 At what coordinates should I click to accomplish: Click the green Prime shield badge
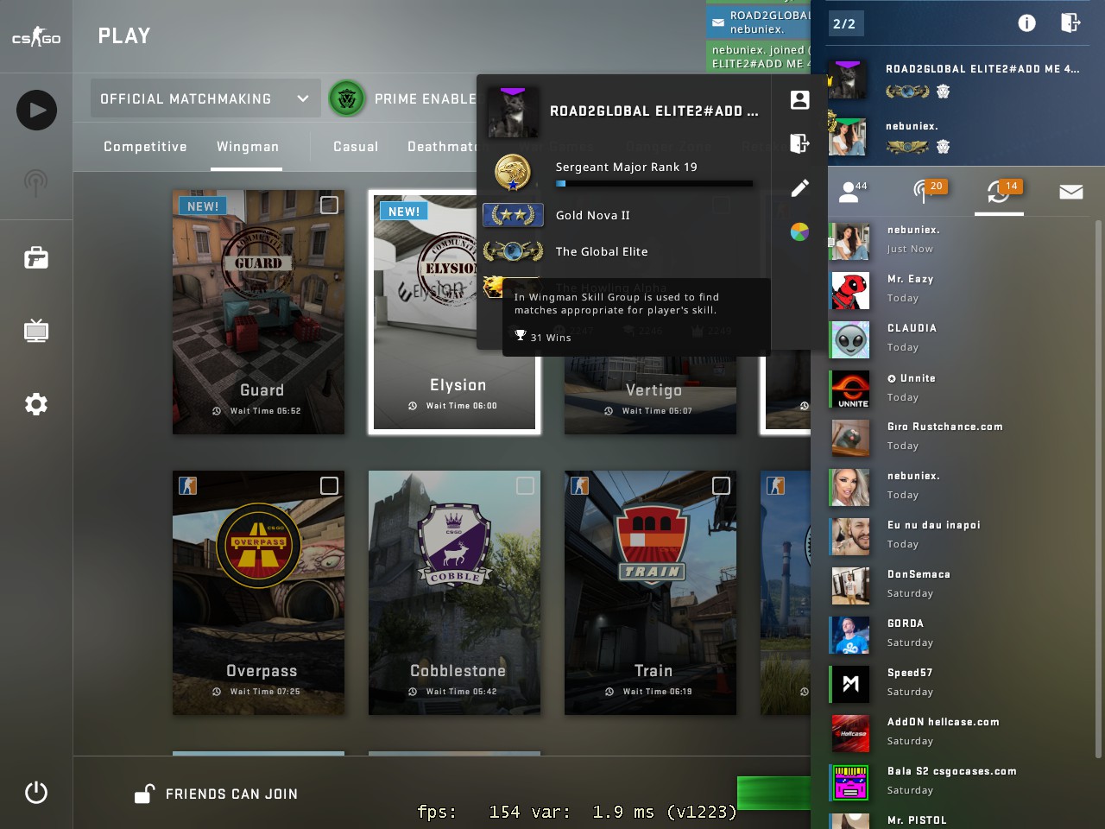click(347, 98)
